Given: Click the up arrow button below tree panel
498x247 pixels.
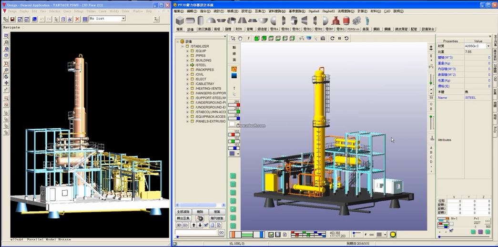Looking at the screenshot, I should coord(194,225).
